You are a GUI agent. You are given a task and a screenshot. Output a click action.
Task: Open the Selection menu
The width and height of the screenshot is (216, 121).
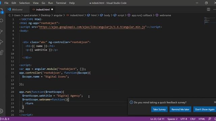tap(24, 3)
